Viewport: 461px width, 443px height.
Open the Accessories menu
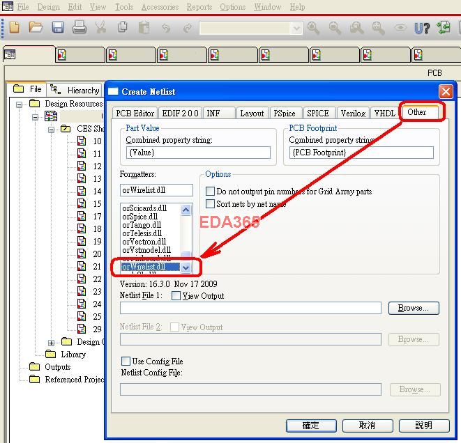(x=160, y=7)
